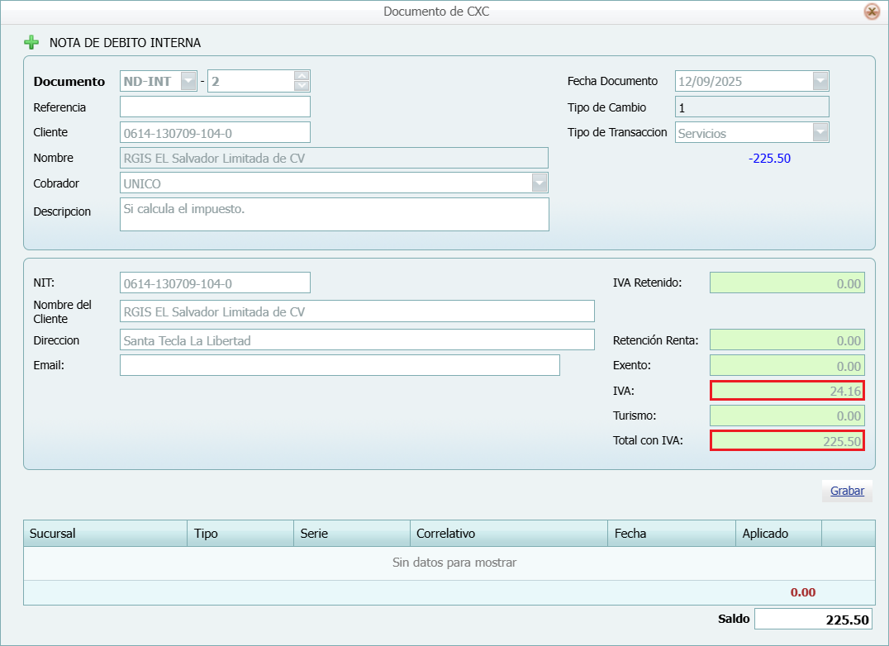
Task: Sort by Sucursal column header
Action: [x=105, y=533]
